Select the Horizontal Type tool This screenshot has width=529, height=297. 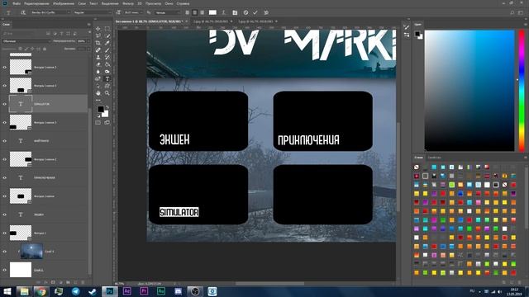coord(107,79)
